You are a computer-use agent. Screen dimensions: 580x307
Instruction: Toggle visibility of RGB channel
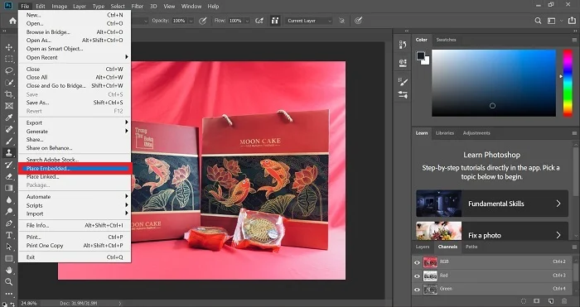417,262
